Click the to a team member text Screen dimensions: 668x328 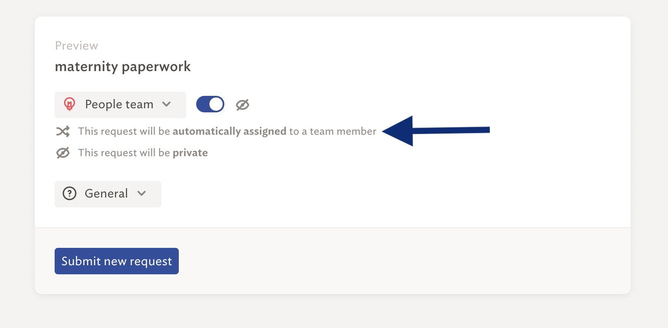click(333, 131)
